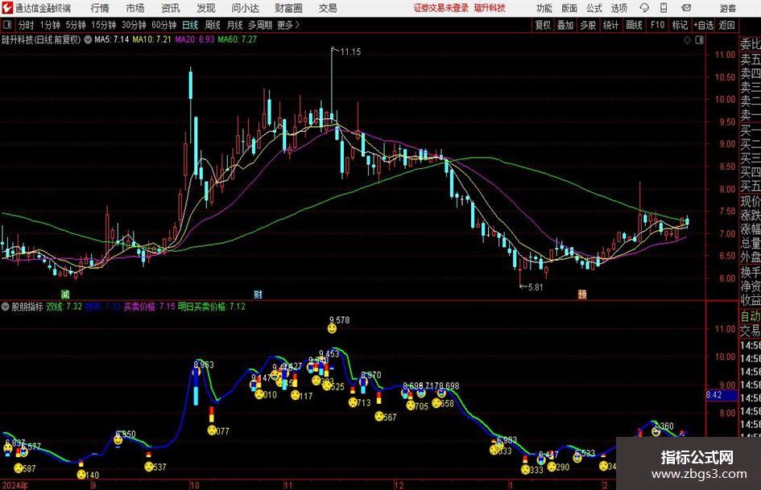761x490 pixels.
Task: Open the 财富圈 menu
Action: click(288, 8)
